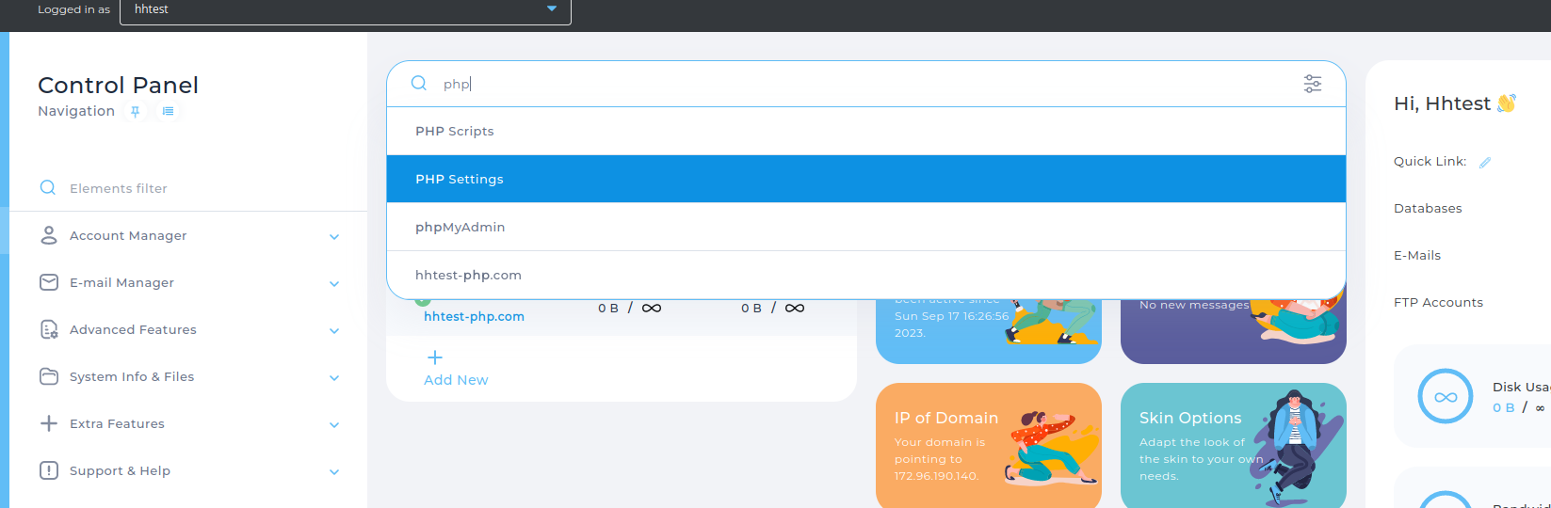Click the E-mail Manager envelope icon
This screenshot has height=508, width=1551.
(x=49, y=282)
